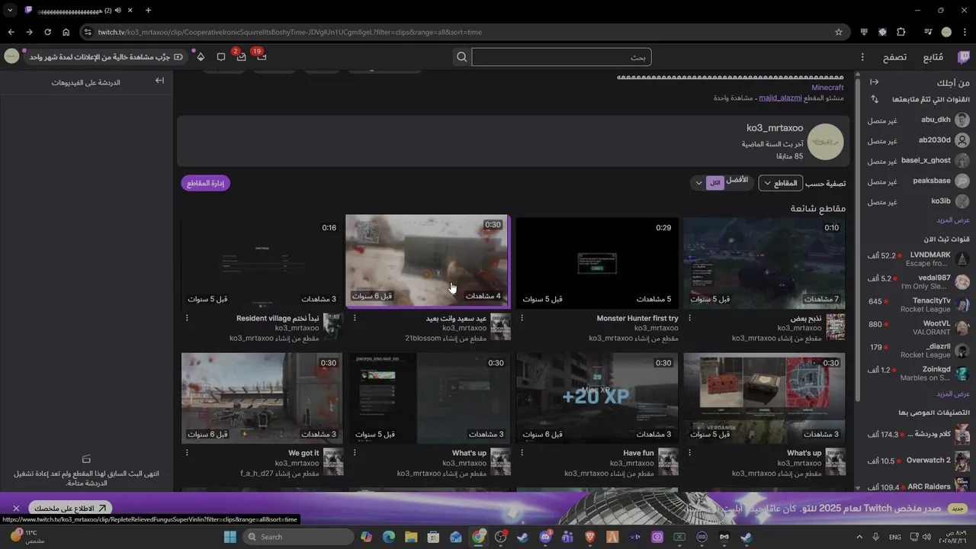Open the ko3_mrtaxoo channel name
Screen dimensions: 976x549
775,128
